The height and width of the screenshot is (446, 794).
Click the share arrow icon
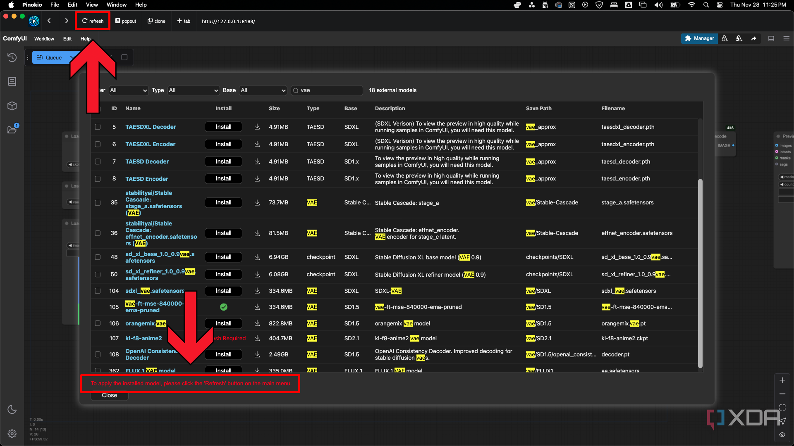pyautogui.click(x=753, y=38)
